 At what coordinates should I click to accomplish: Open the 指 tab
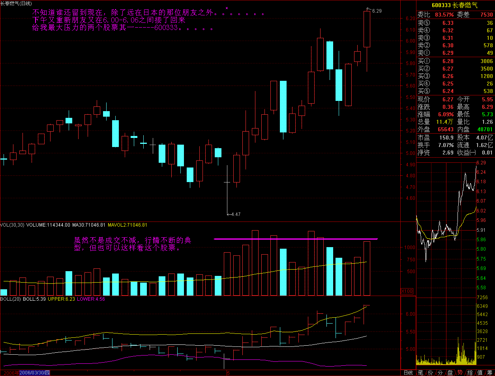[470, 372]
